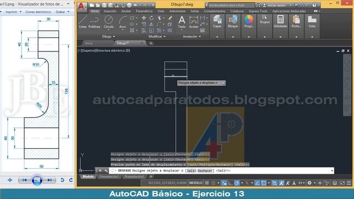This screenshot has width=354, height=199.
Task: Activate the Mirror (Simetría) tool
Action: pyautogui.click(x=152, y=24)
